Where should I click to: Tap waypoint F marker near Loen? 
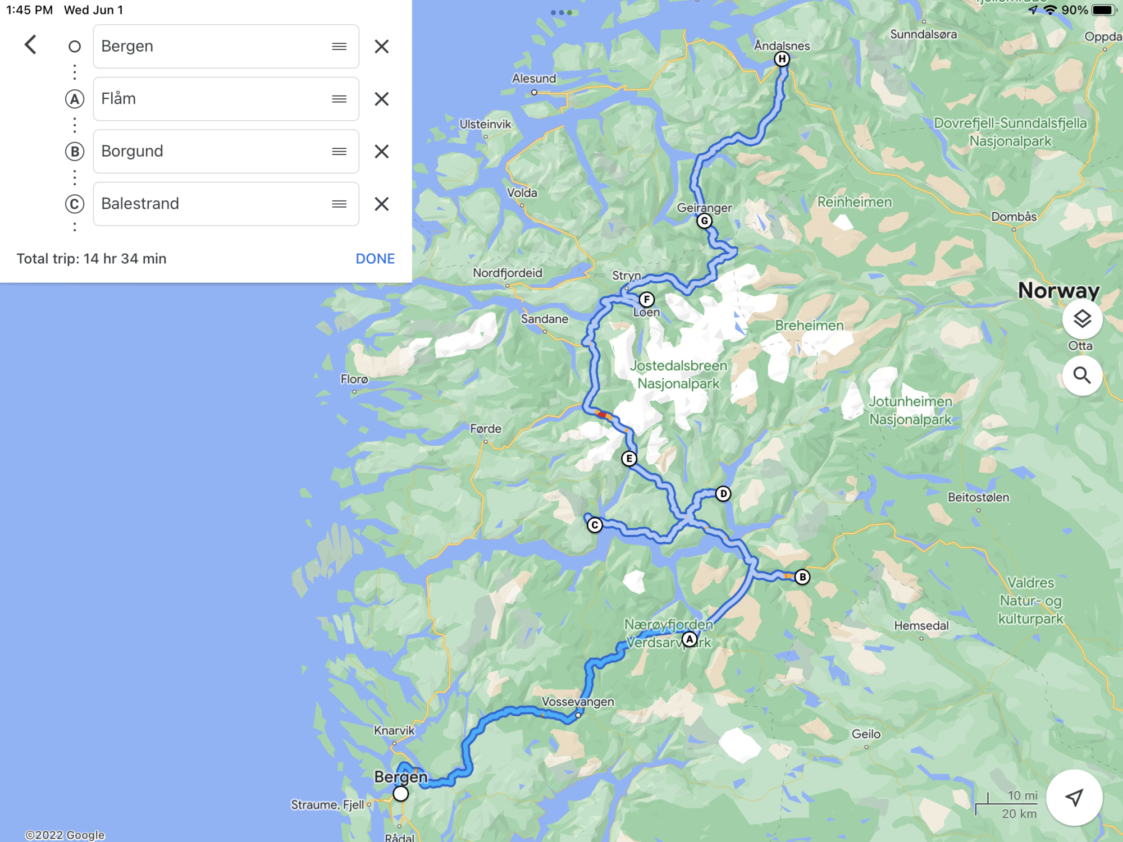pos(646,300)
